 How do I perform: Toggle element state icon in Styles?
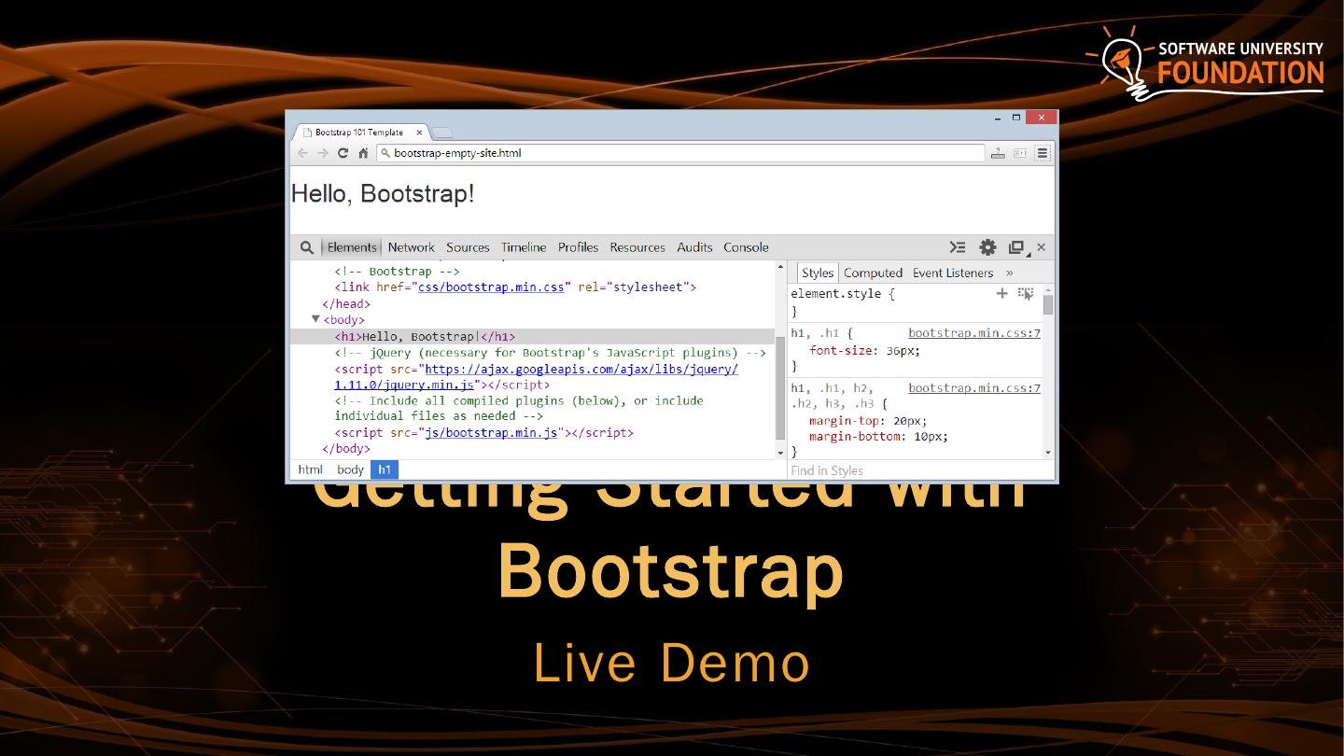coord(1026,293)
